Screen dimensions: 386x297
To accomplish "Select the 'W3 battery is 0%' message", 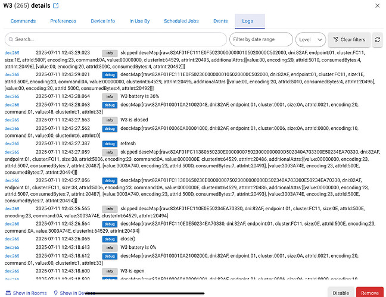I will (x=138, y=247).
